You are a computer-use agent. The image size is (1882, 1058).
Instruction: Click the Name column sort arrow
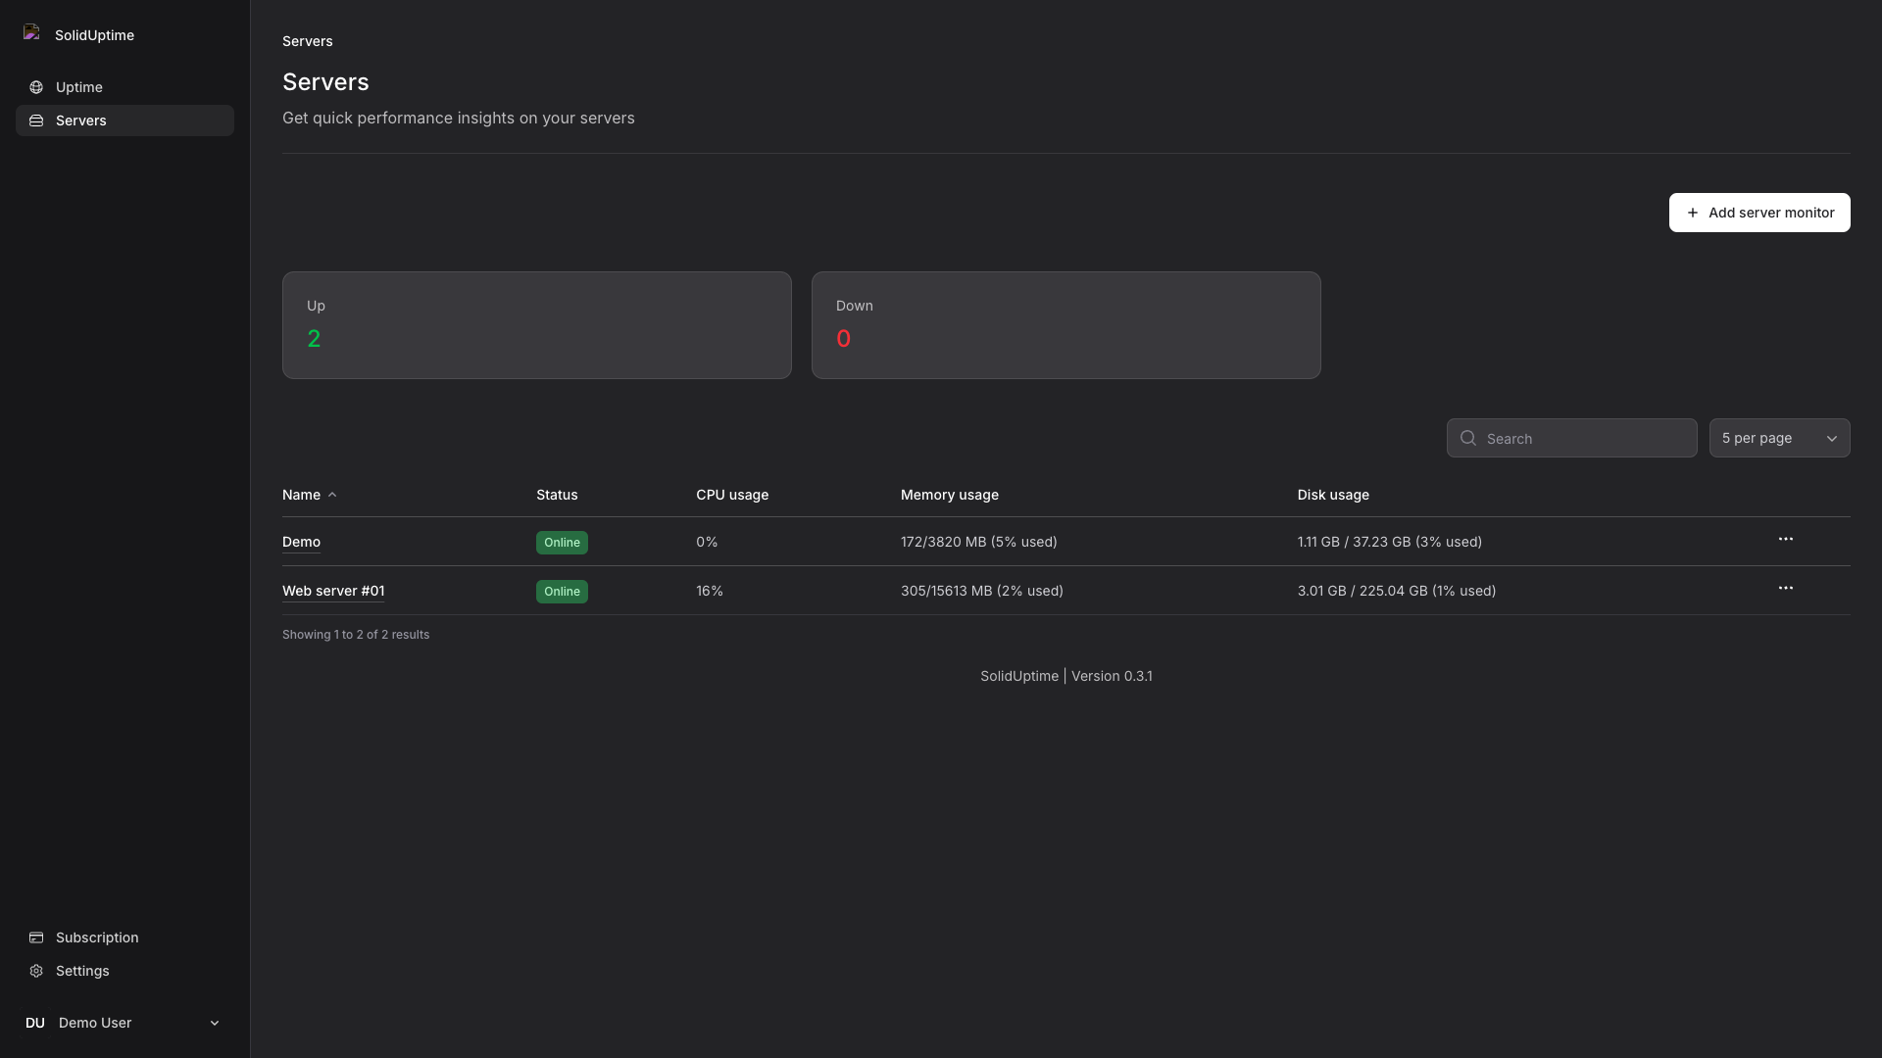click(x=332, y=495)
